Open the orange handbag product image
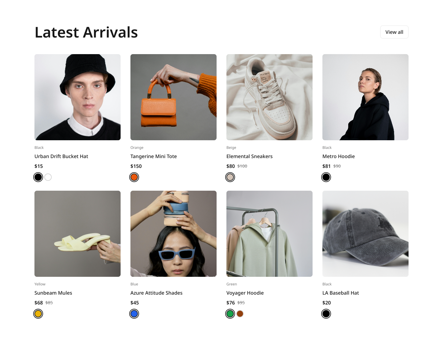This screenshot has height=342, width=443. [x=174, y=97]
